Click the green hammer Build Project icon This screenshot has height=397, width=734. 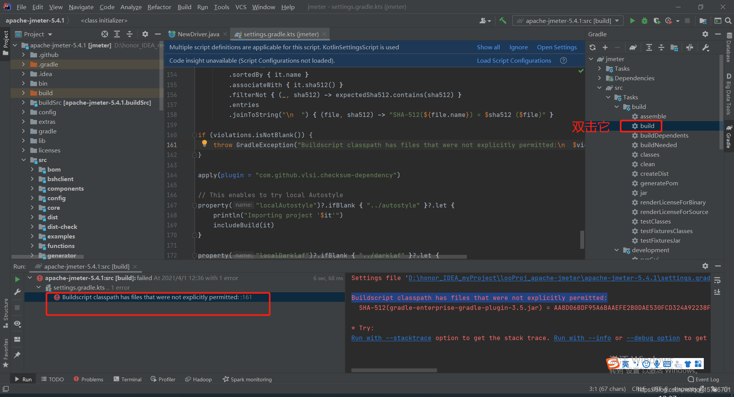[503, 21]
